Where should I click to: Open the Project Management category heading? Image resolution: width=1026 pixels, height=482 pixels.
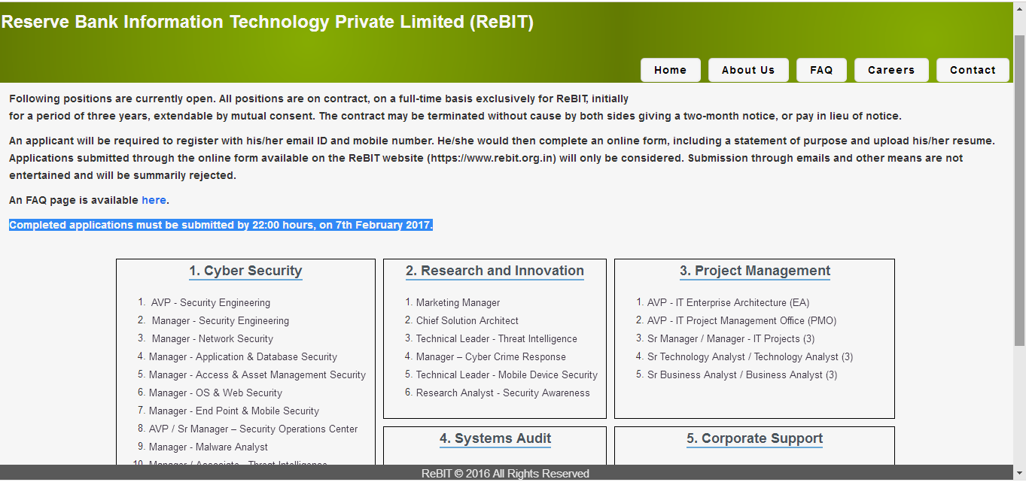[x=754, y=271]
